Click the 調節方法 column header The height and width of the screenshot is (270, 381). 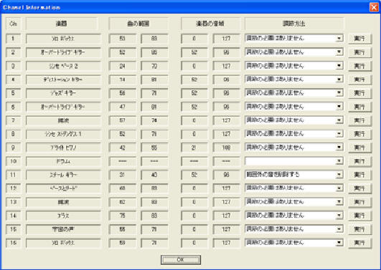point(294,24)
